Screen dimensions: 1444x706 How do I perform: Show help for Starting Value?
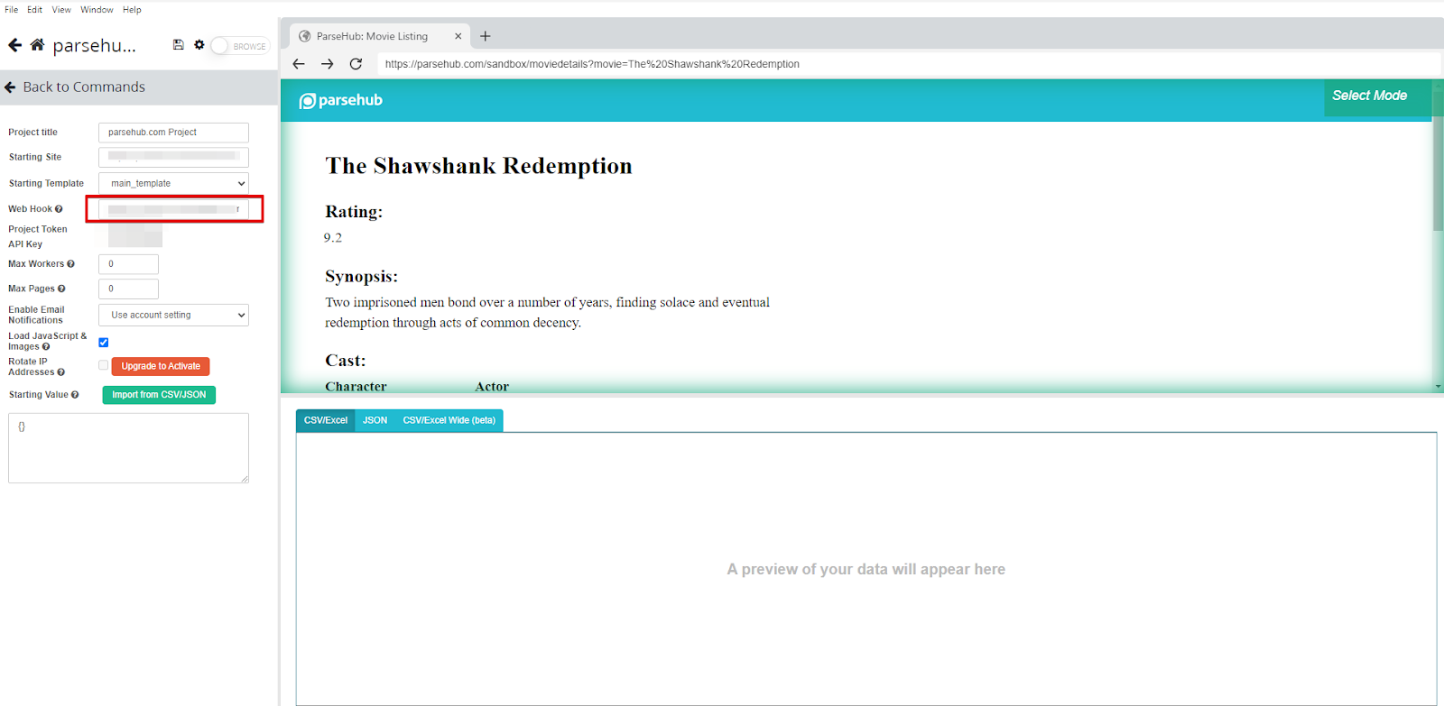[x=75, y=395]
